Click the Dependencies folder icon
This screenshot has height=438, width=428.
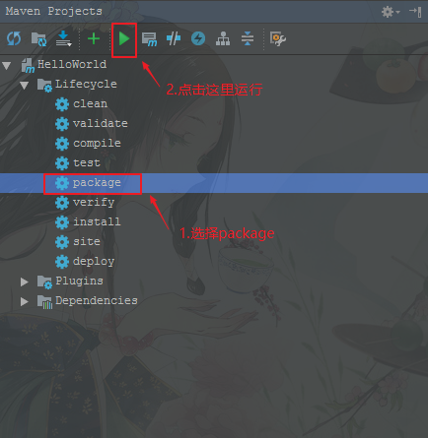[x=44, y=302]
